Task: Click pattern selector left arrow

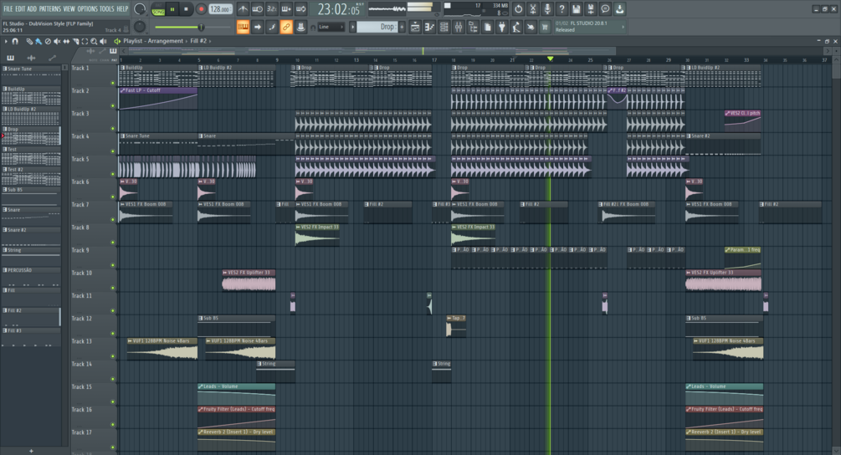Action: pyautogui.click(x=353, y=27)
